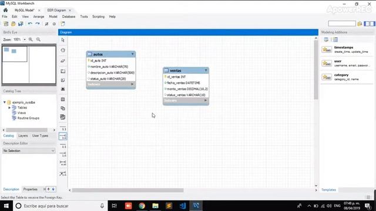Open the No Selection dropdown

29,151
